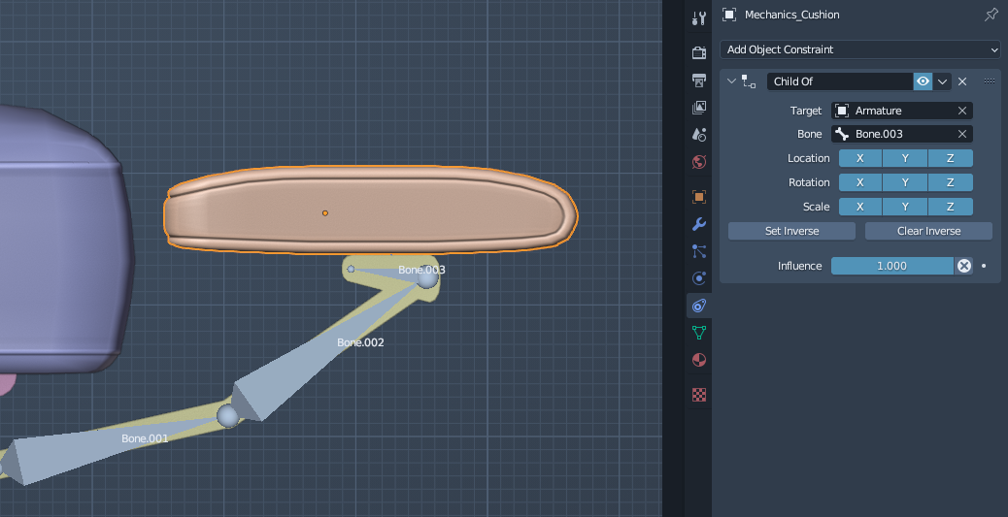1008x517 pixels.
Task: Click the Influence slider
Action: pyautogui.click(x=891, y=266)
